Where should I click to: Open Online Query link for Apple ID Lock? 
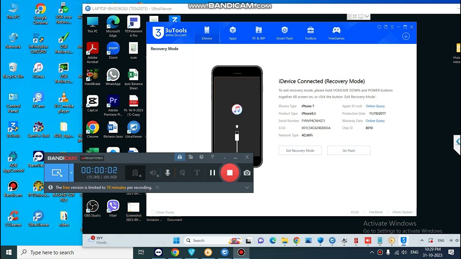[x=375, y=106]
